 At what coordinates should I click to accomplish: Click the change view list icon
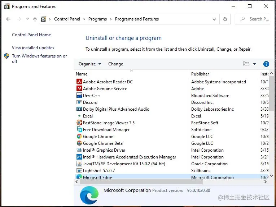click(246, 64)
